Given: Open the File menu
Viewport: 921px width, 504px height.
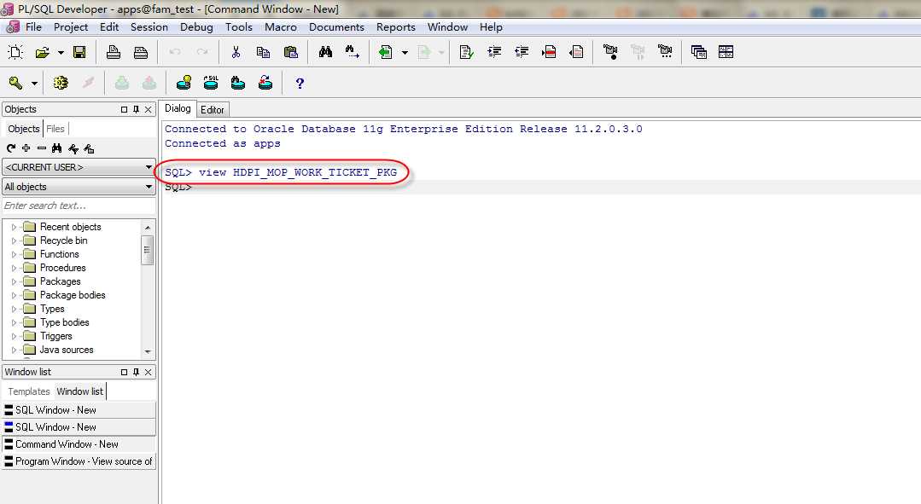Looking at the screenshot, I should [33, 27].
